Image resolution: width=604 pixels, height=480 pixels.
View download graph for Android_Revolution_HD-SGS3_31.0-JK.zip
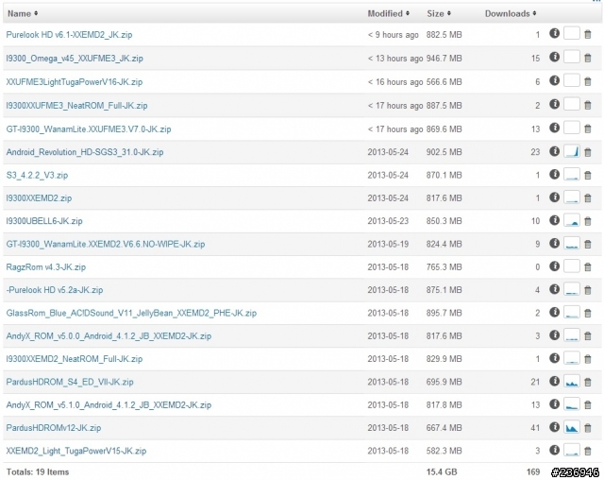(x=572, y=151)
